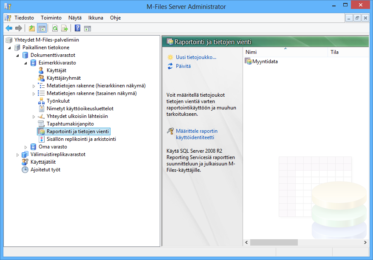373x260 pixels.
Task: Click the Nimetyt käyttöoikeusluettelot icon
Action: [41, 109]
